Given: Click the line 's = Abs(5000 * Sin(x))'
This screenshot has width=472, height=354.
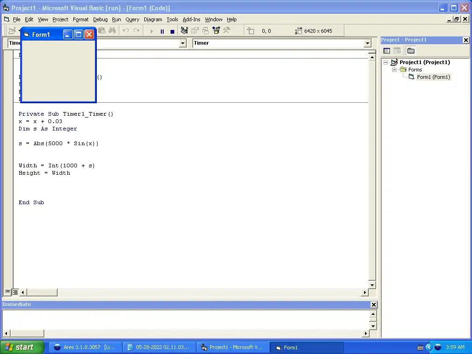Looking at the screenshot, I should coord(59,143).
